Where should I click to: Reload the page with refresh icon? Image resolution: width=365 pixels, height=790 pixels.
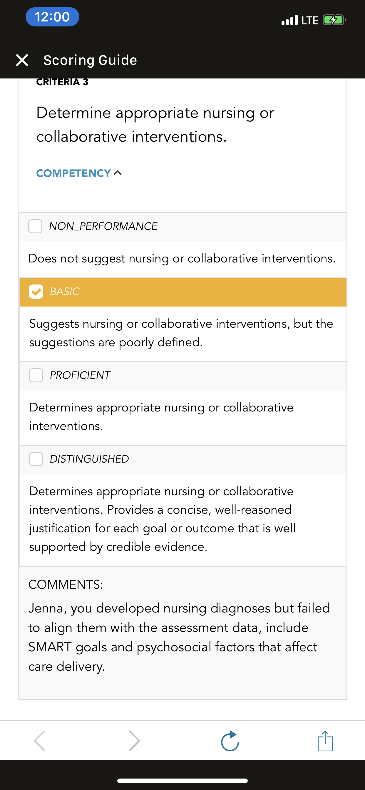230,741
